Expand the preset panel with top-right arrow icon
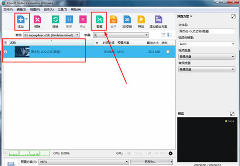 pyautogui.click(x=233, y=16)
